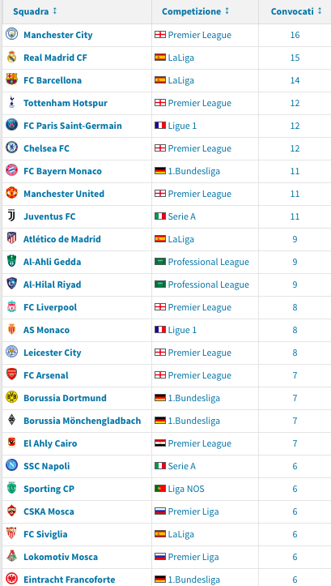Image resolution: width=331 pixels, height=586 pixels.
Task: Click the Real Madrid CF crest icon
Action: click(x=11, y=58)
